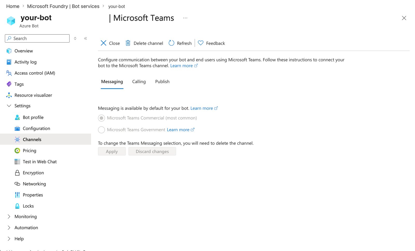415x251 pixels.
Task: Click the Encryption padlock icon
Action: pyautogui.click(x=17, y=173)
